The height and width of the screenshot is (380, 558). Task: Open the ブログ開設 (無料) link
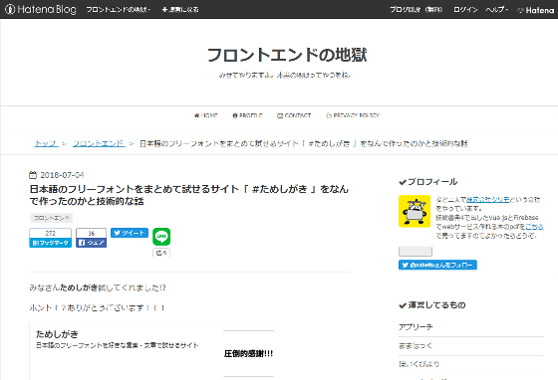click(417, 10)
